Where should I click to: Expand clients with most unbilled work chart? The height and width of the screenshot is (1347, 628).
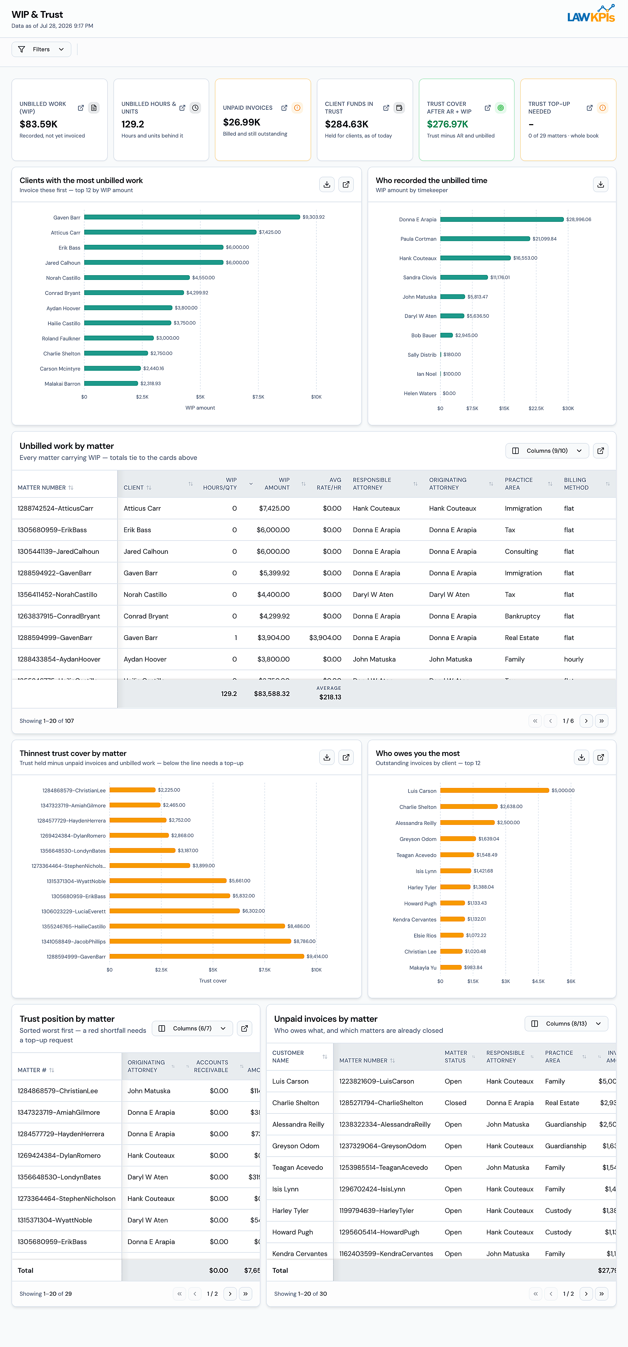(346, 185)
